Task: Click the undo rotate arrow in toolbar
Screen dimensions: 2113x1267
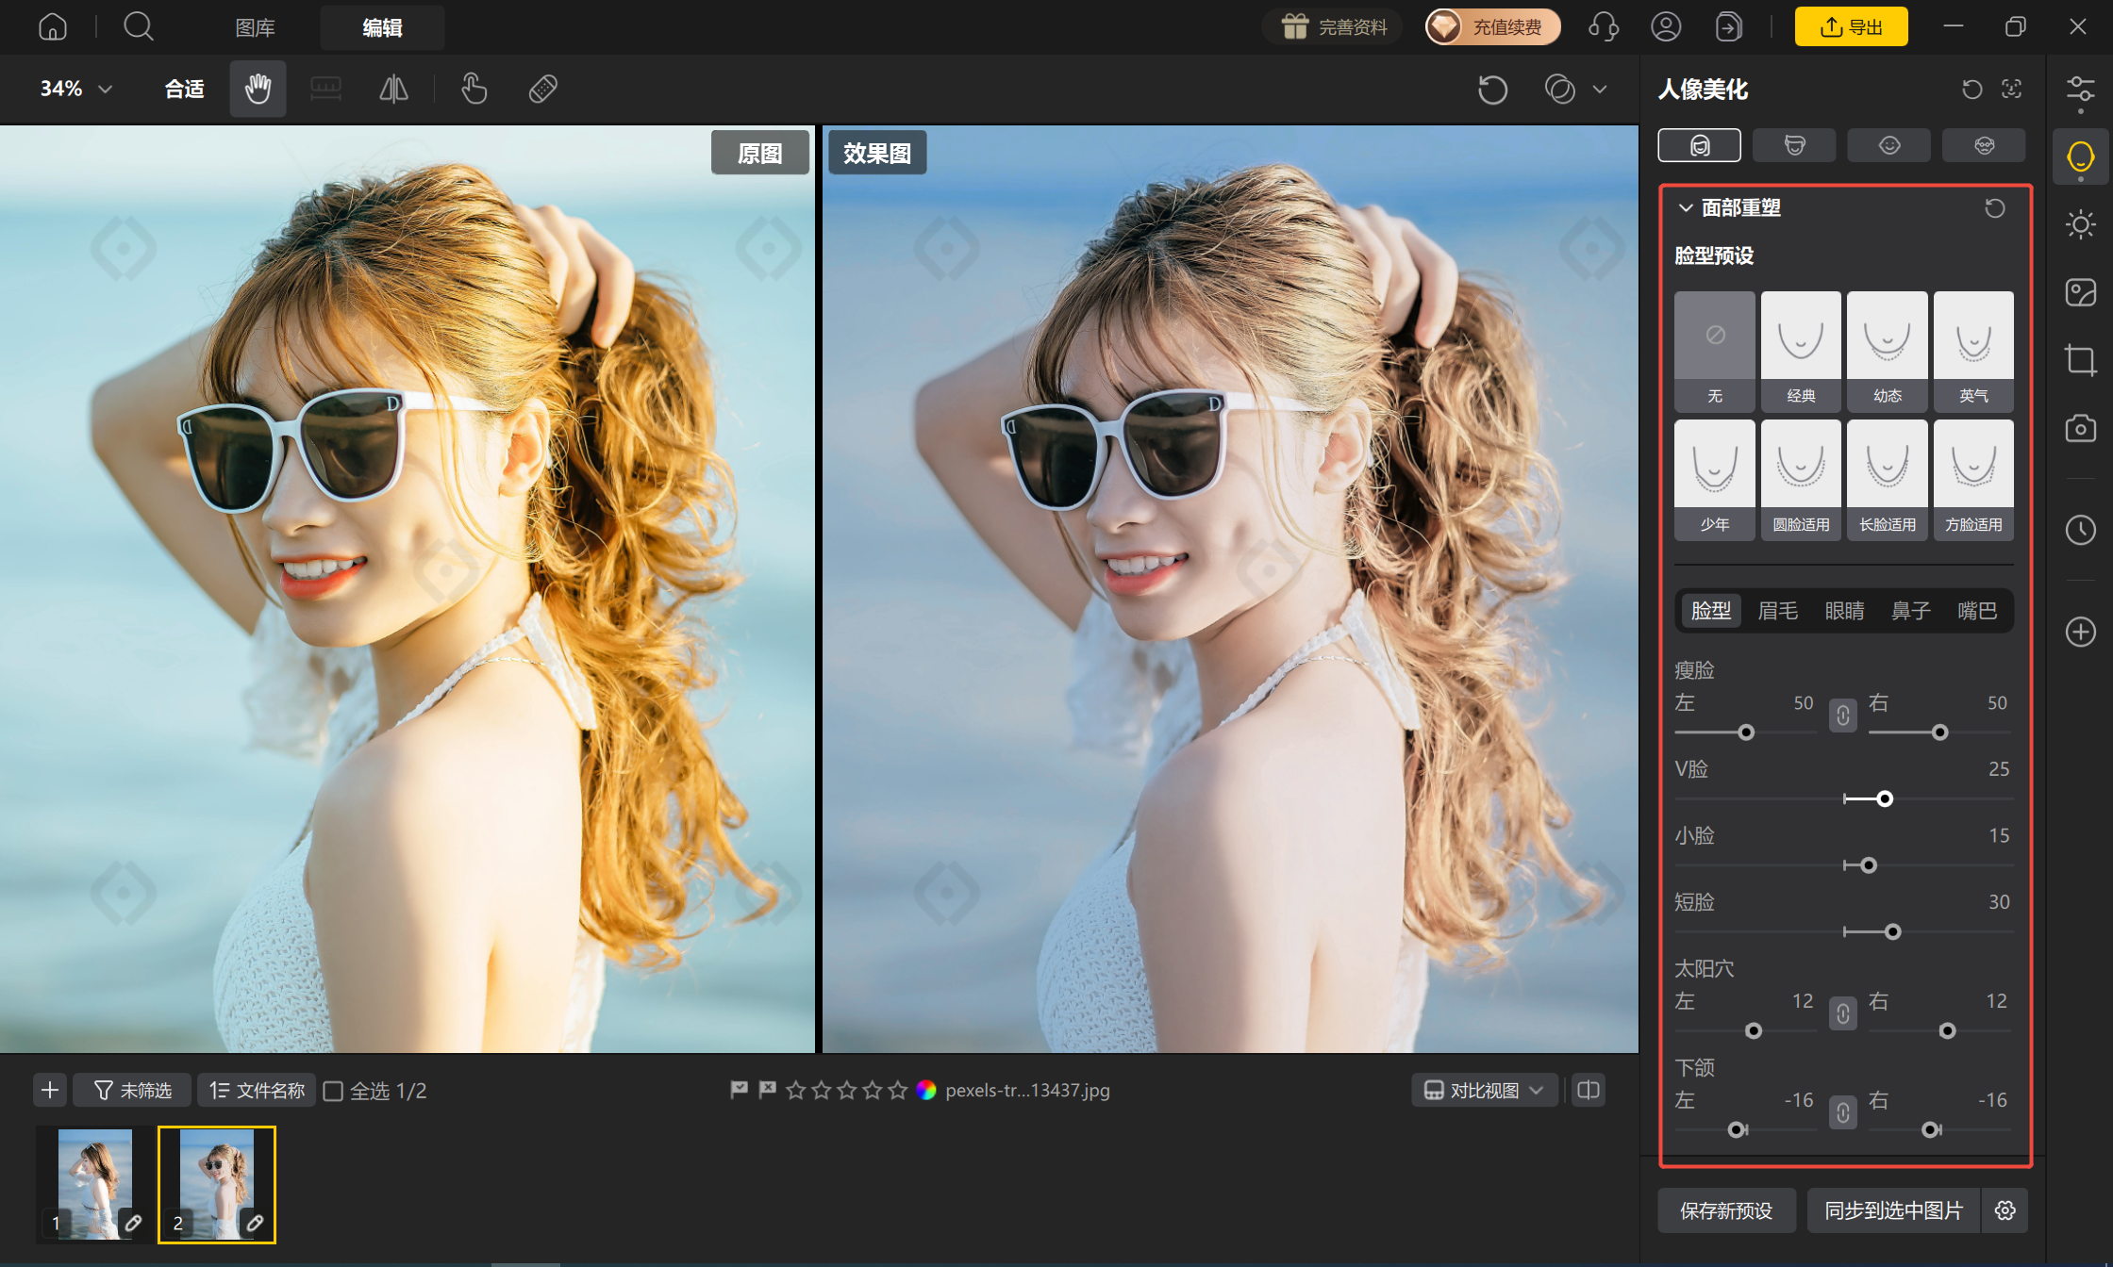Action: coord(1492,90)
